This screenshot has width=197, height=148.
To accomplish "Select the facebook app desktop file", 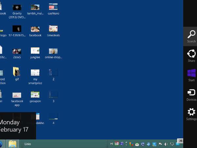I will [x=17, y=99].
